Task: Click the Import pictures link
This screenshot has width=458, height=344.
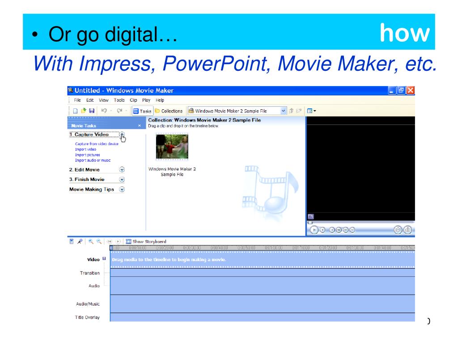Action: point(87,155)
